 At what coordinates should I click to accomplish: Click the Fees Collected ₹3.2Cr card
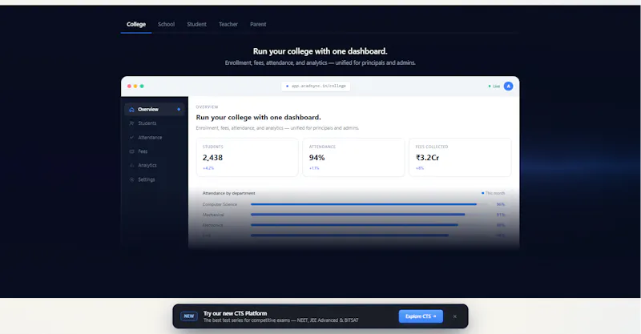coord(460,158)
